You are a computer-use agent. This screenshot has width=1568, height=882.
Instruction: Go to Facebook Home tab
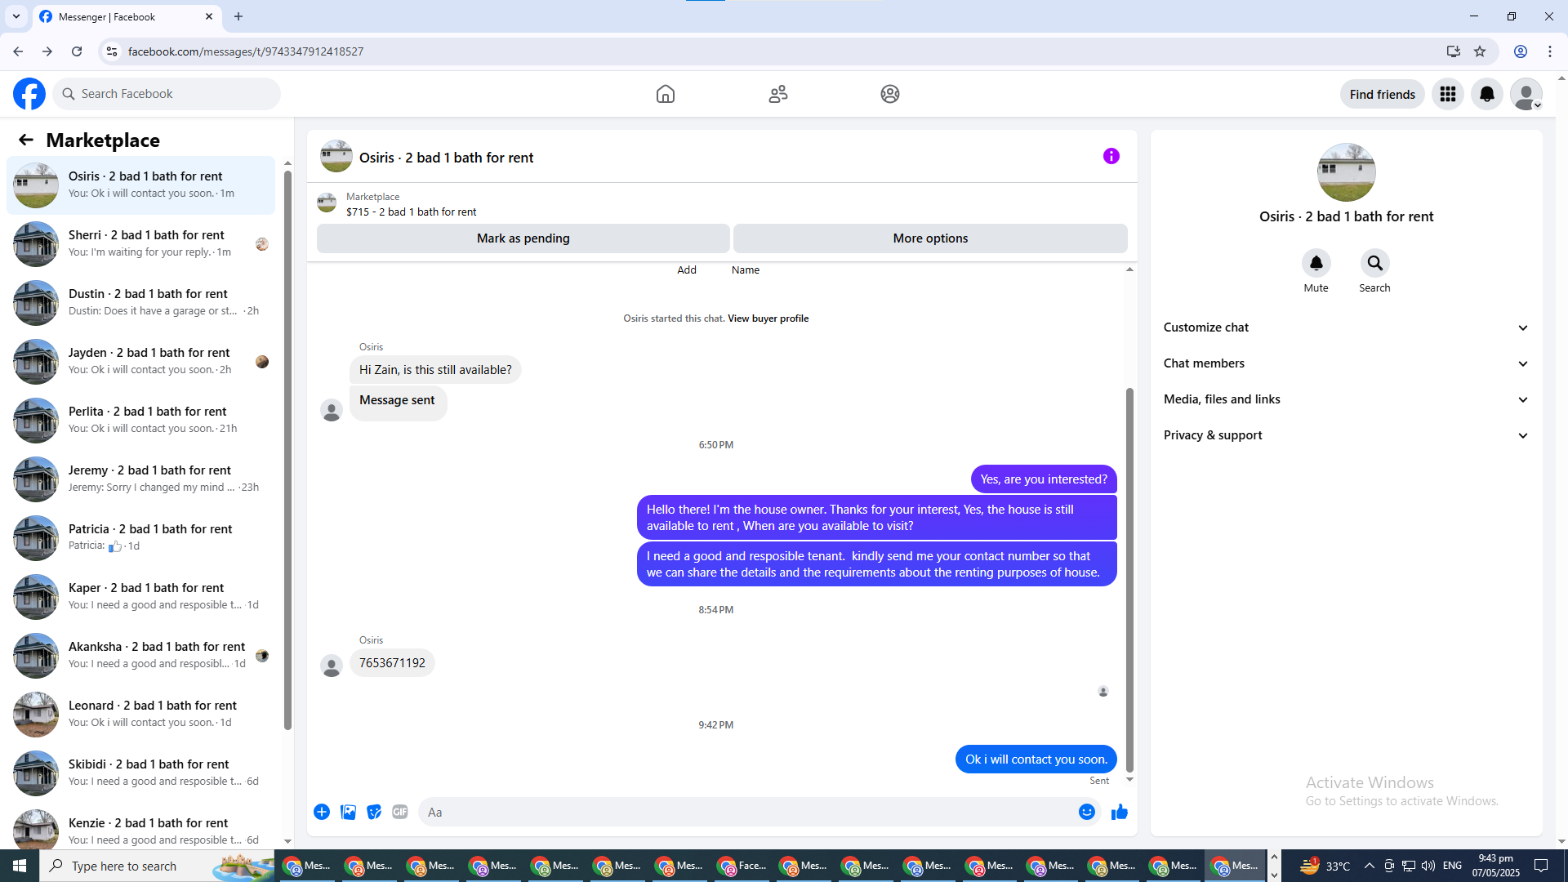pyautogui.click(x=665, y=94)
